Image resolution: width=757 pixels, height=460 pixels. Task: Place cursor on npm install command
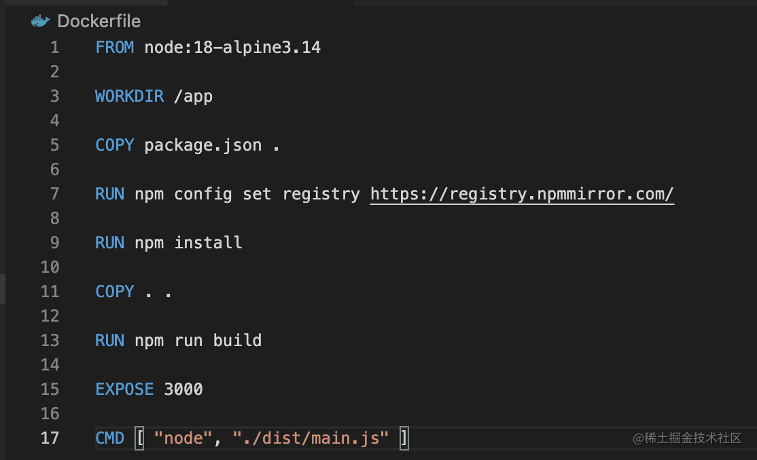[188, 243]
